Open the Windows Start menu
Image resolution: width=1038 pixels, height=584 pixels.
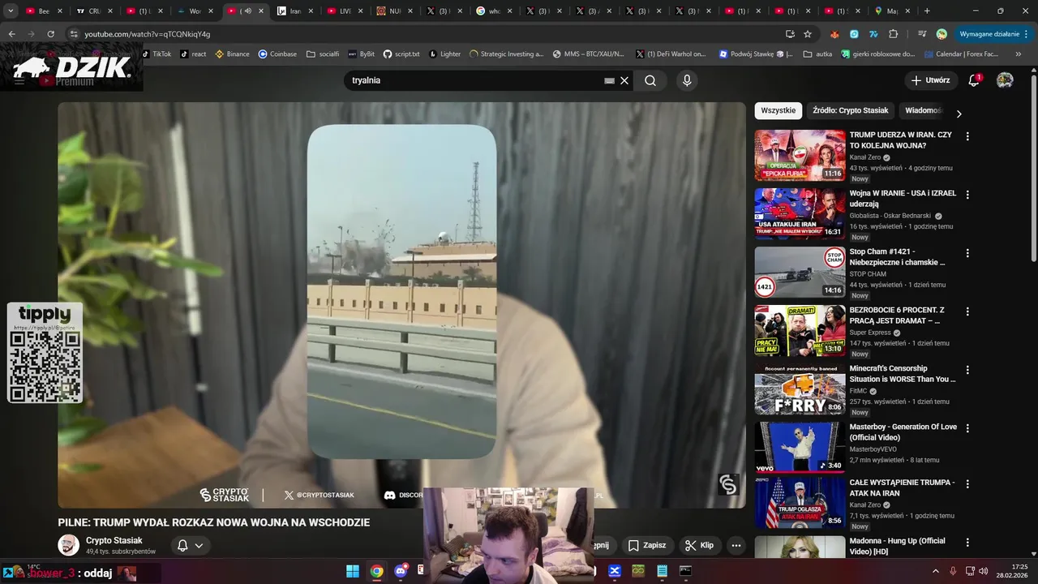coord(353,571)
